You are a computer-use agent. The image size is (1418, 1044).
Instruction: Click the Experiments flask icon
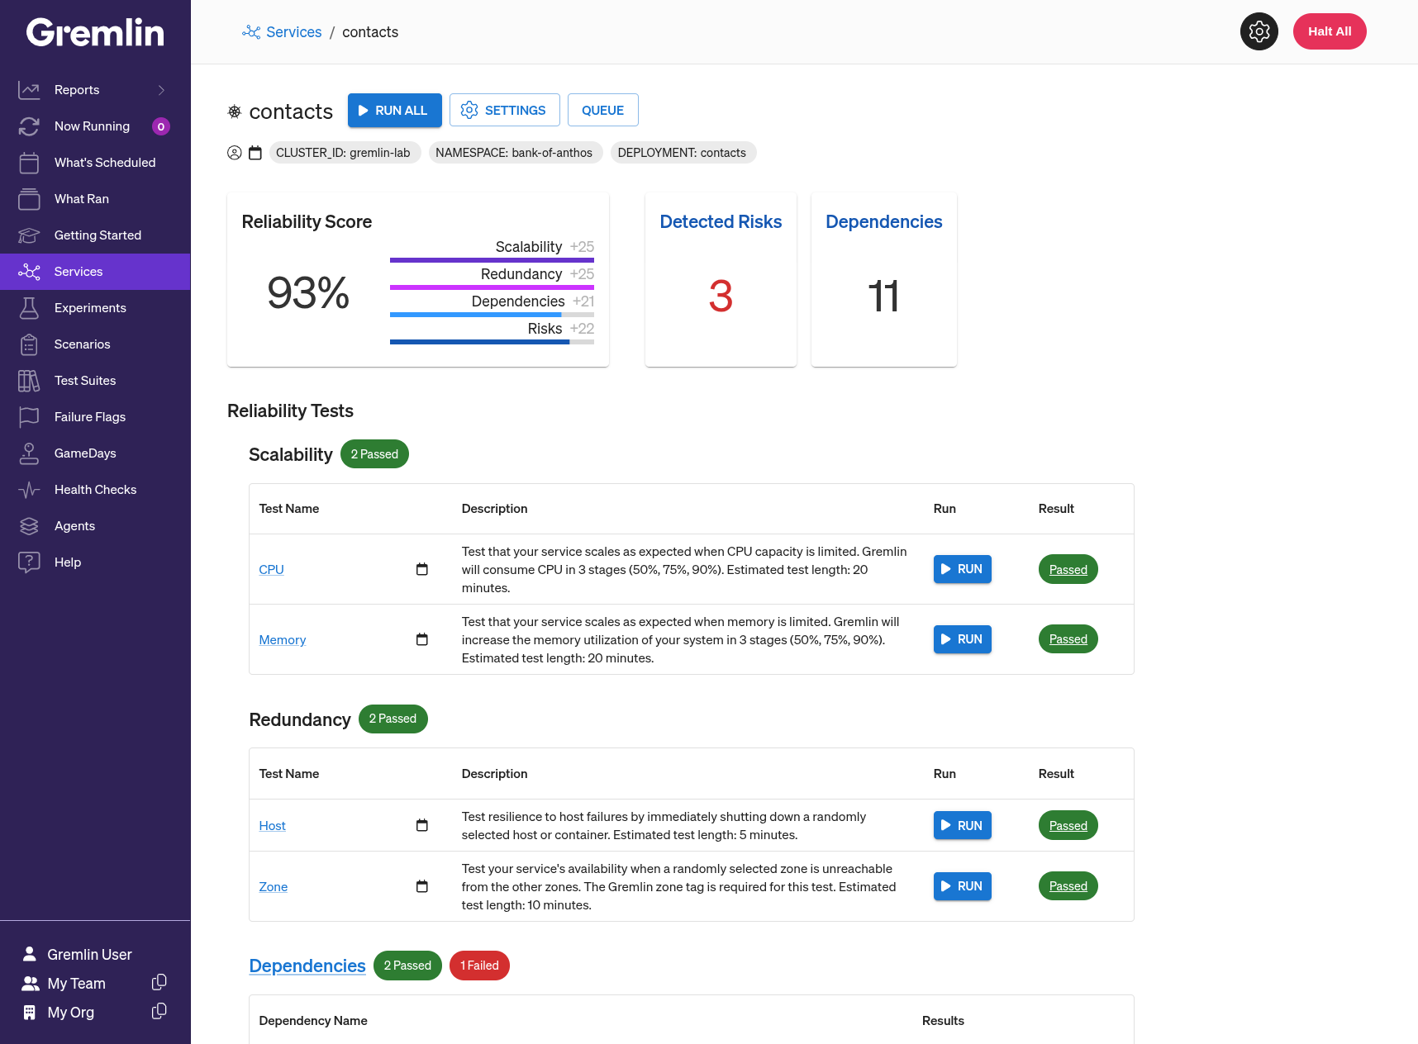click(x=29, y=308)
